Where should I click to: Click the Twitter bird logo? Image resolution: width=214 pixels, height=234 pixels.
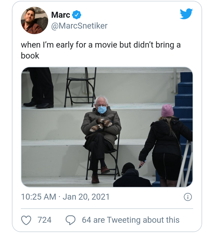(x=186, y=14)
